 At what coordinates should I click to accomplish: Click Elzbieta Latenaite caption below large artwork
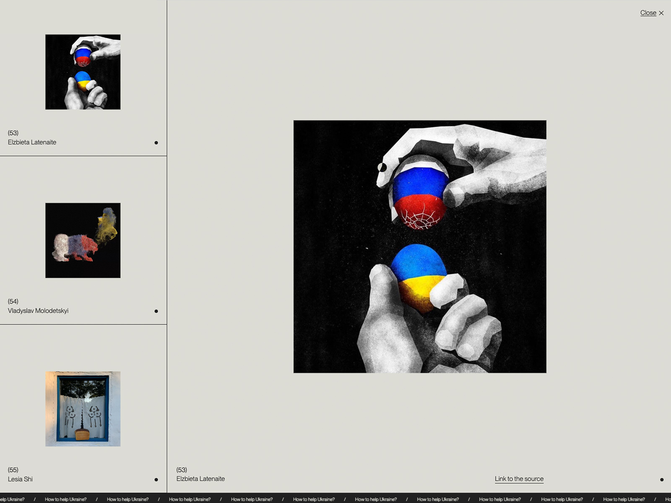tap(200, 479)
